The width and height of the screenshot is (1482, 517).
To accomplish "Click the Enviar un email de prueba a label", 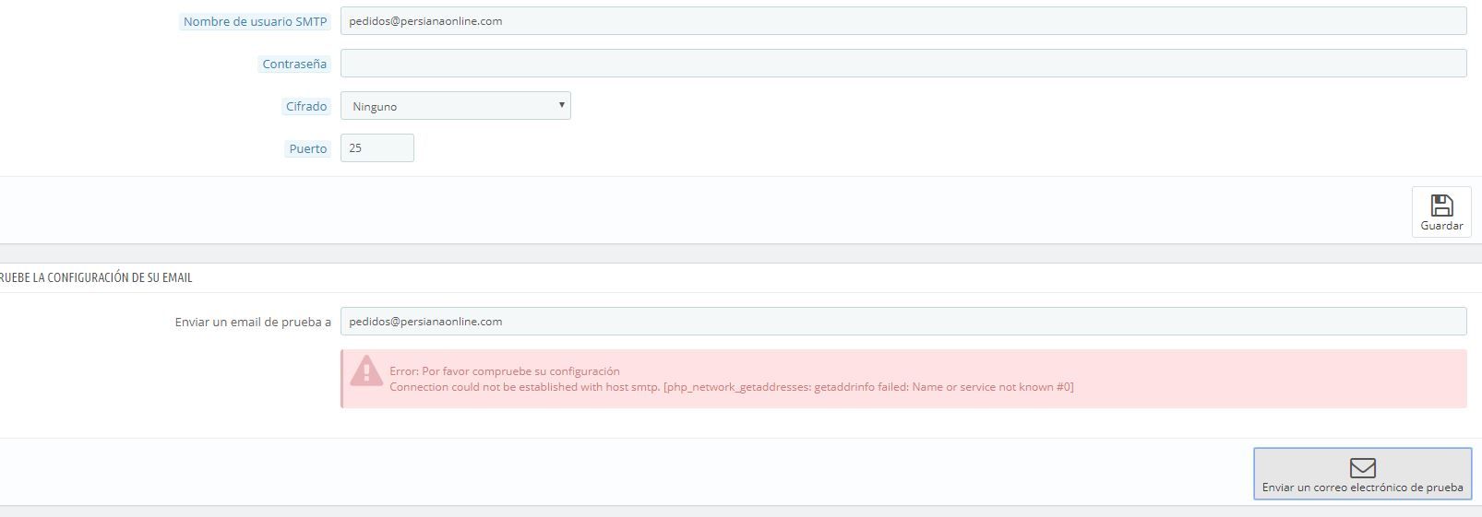I will click(253, 322).
